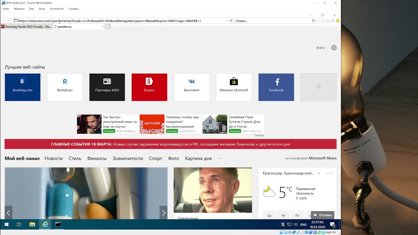
Task: Click in the Поиск search field
Action: 273,21
